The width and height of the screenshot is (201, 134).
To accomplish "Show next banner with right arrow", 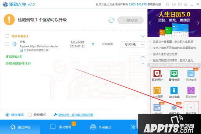I will (198, 23).
